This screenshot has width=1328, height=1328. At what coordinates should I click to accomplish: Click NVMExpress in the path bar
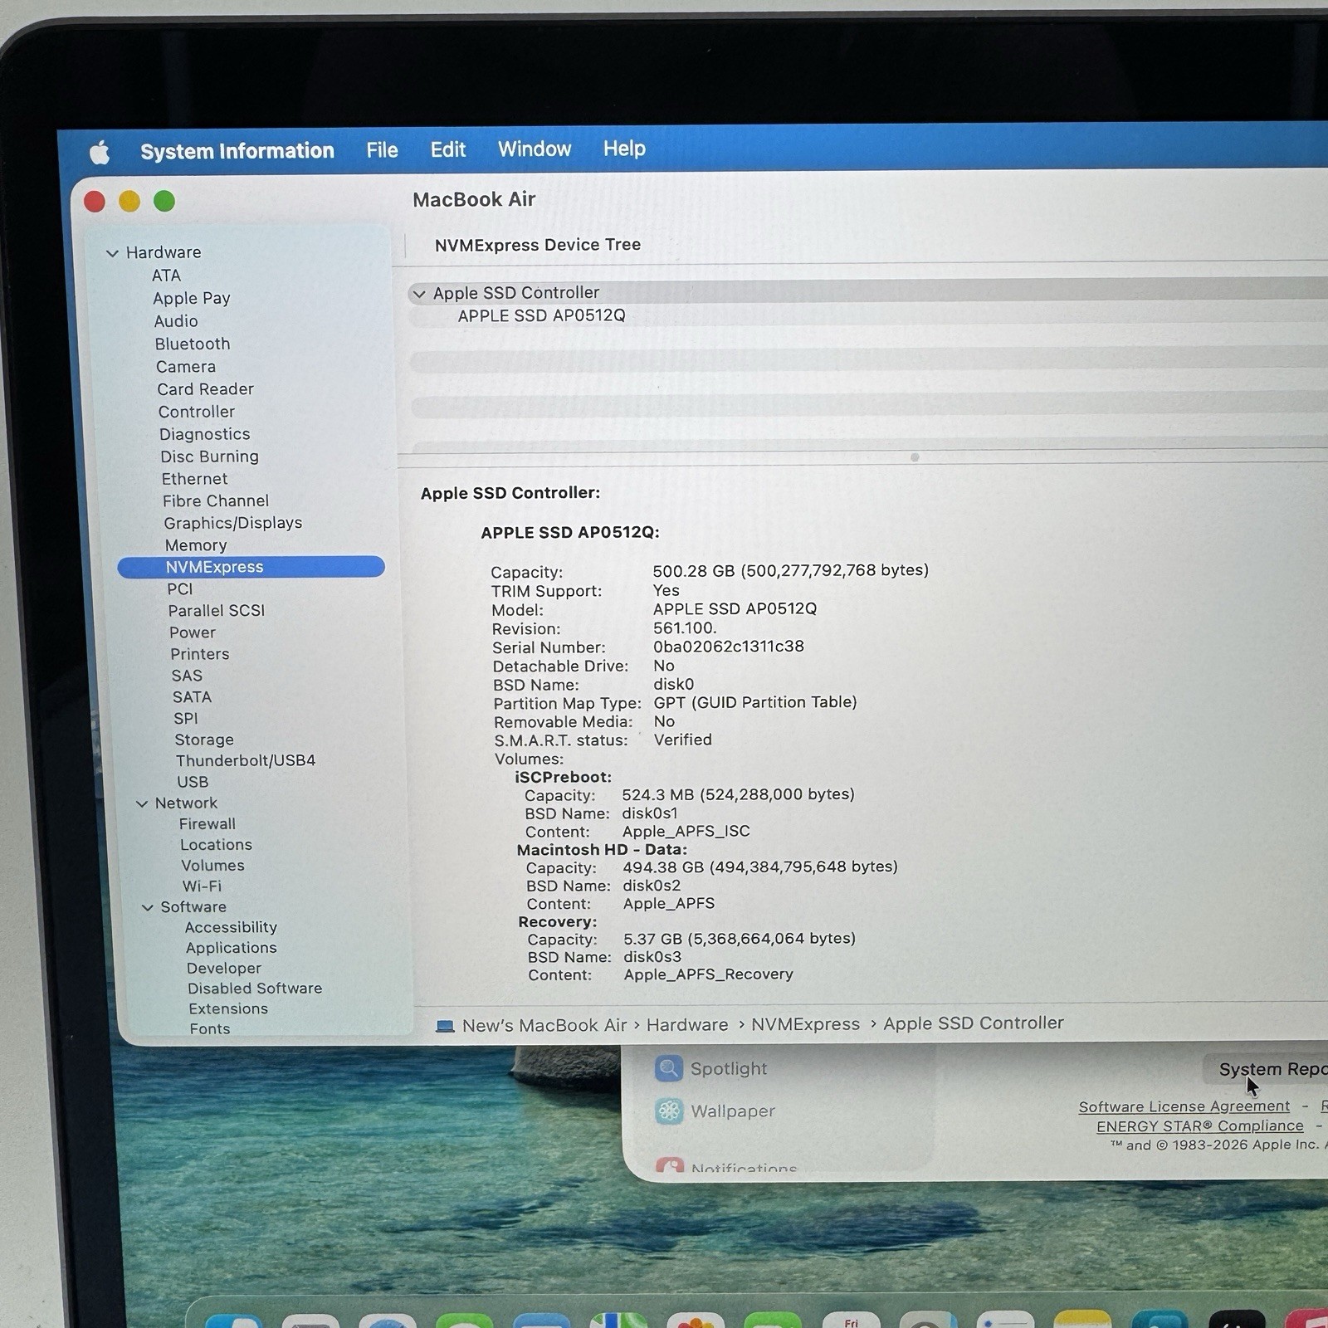point(805,1024)
